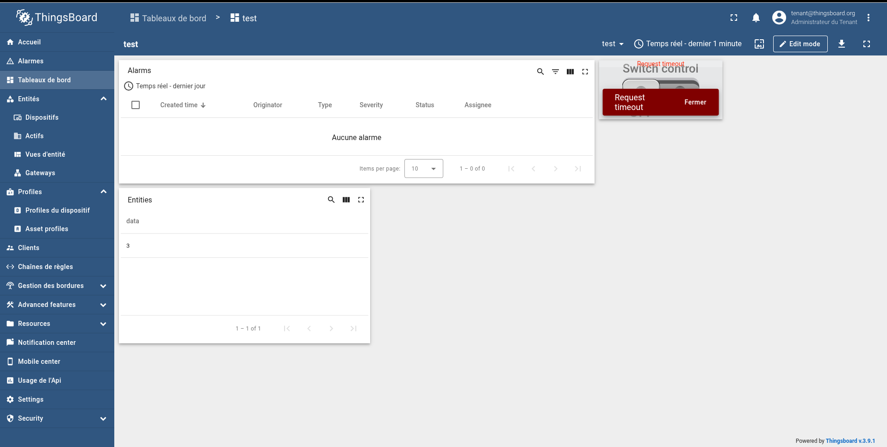
Task: Open the notifications bell icon
Action: [x=756, y=18]
